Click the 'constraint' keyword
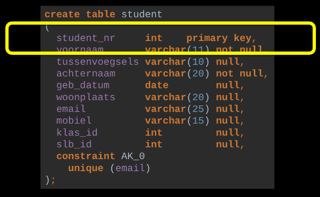Viewport: 320px width, 197px height. pyautogui.click(x=85, y=156)
